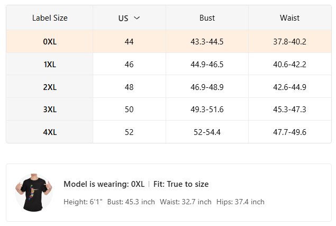Click US size 44 cell

129,41
